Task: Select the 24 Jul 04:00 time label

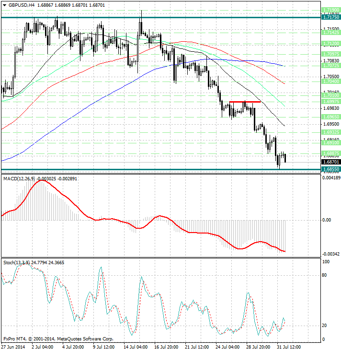Action: pyautogui.click(x=227, y=347)
